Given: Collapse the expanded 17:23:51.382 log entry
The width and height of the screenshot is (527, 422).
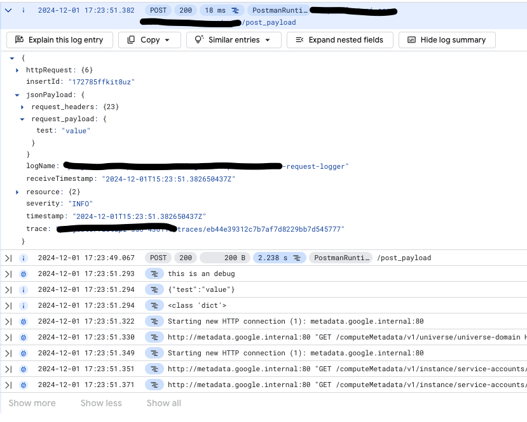Looking at the screenshot, I should pos(8,11).
